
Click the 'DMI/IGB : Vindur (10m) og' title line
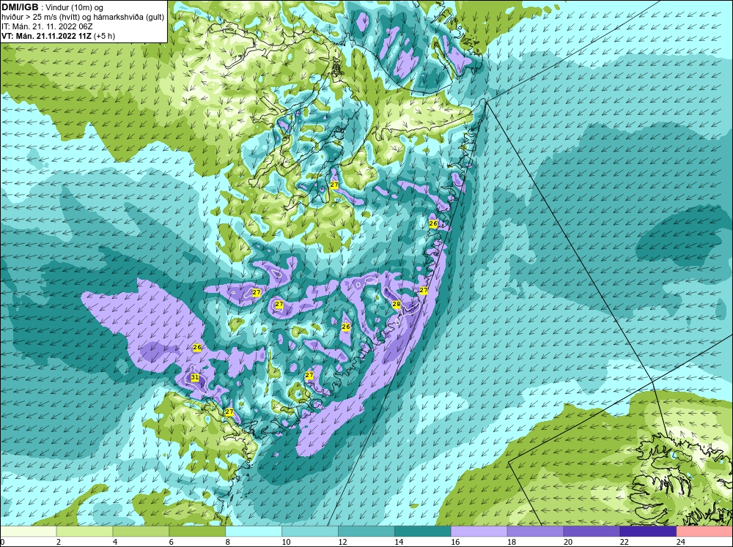pyautogui.click(x=52, y=8)
